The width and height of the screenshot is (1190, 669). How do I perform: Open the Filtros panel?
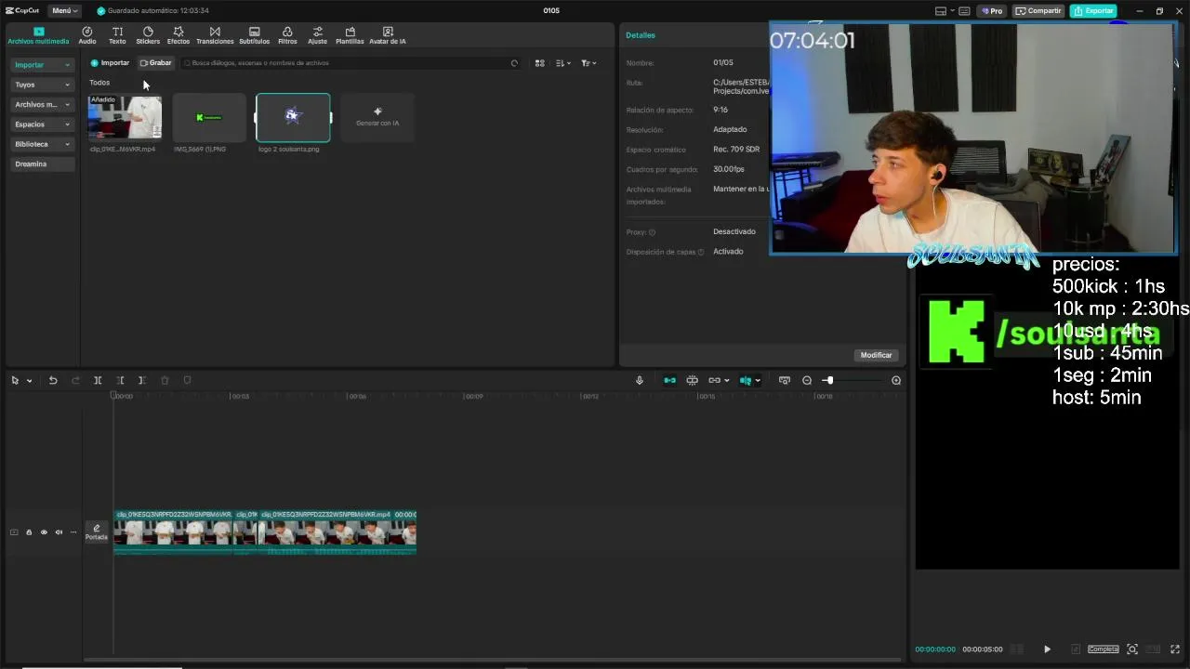287,35
